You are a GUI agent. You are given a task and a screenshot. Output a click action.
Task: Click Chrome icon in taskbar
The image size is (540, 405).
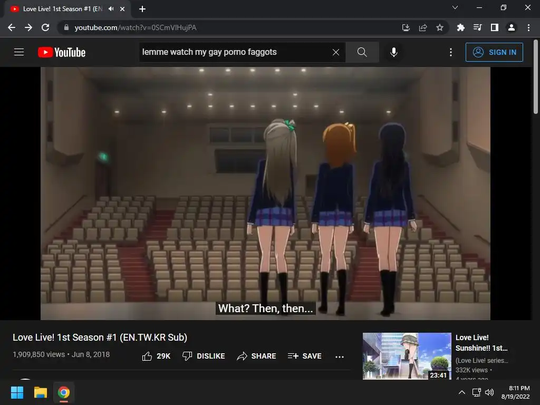[64, 392]
